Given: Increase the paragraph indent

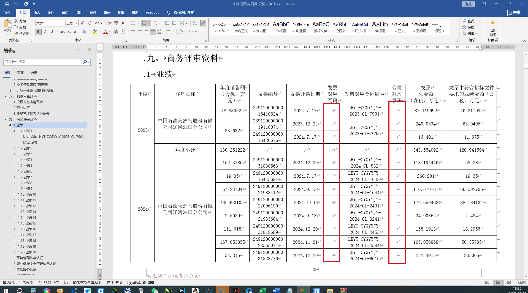Looking at the screenshot, I should pos(174,23).
